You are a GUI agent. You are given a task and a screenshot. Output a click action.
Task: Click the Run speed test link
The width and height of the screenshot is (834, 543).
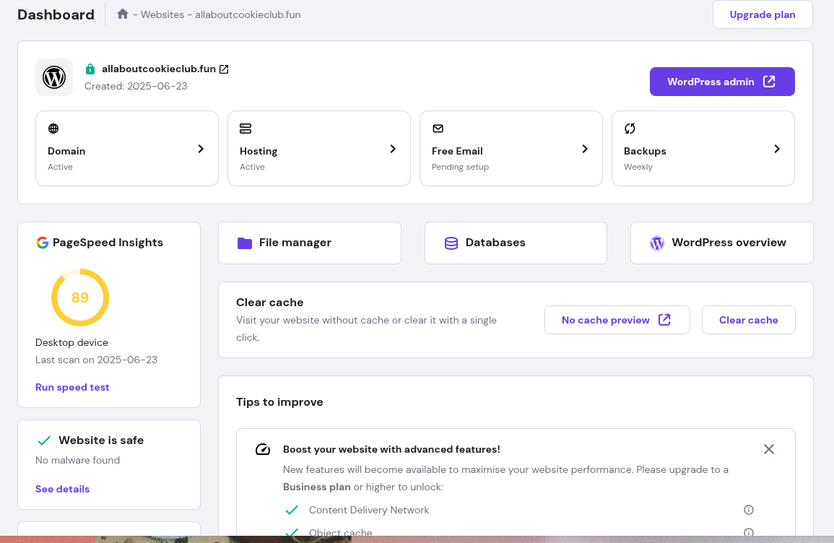[x=72, y=387]
